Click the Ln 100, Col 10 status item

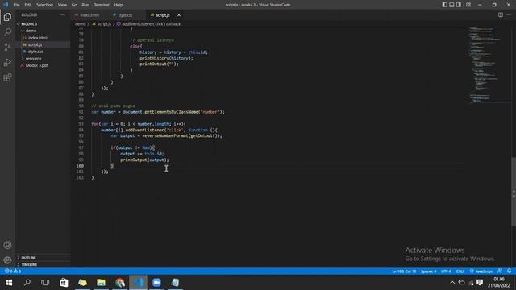[x=404, y=271]
